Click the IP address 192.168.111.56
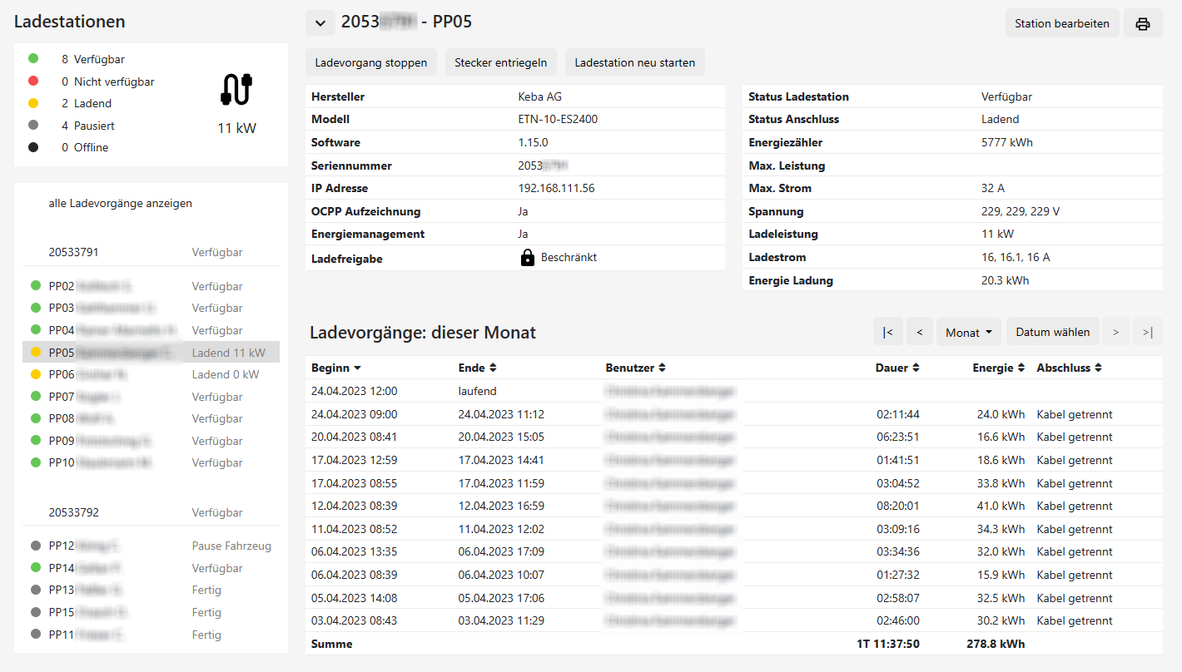 [x=556, y=188]
